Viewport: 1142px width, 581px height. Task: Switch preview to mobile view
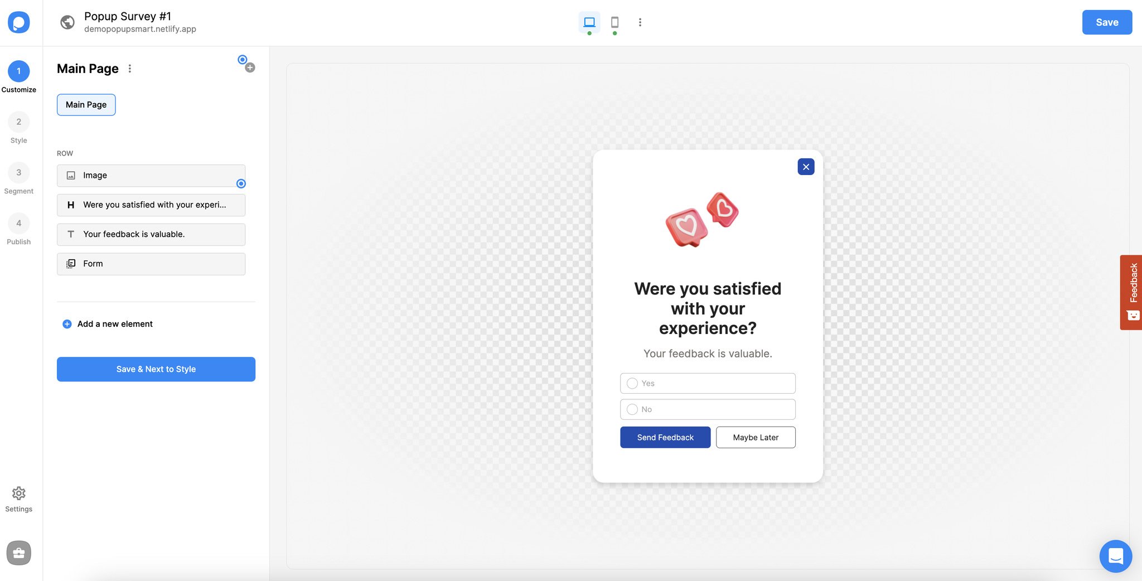coord(614,23)
